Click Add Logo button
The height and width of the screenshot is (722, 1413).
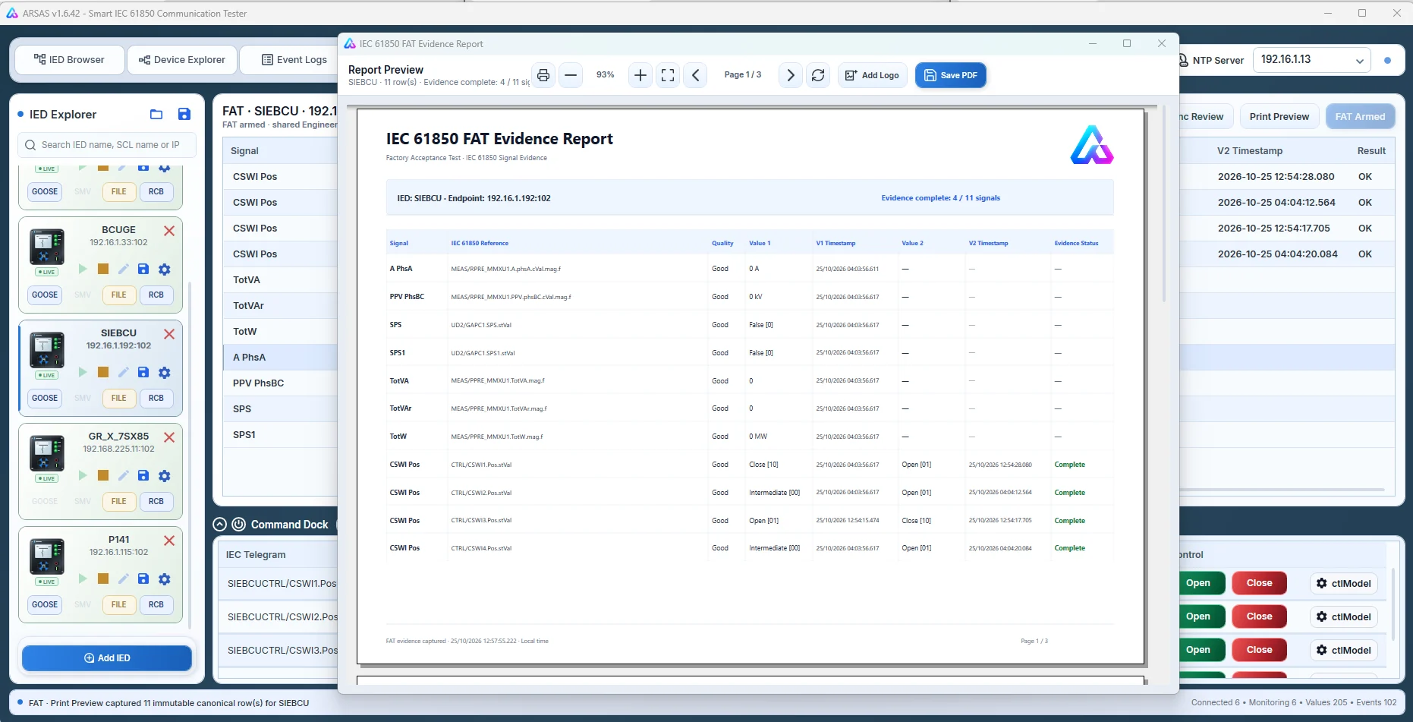(872, 75)
